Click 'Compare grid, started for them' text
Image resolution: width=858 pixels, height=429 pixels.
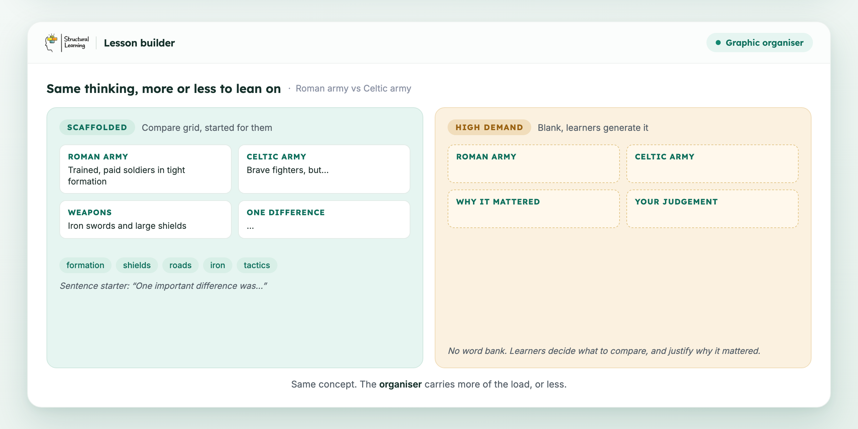(207, 128)
